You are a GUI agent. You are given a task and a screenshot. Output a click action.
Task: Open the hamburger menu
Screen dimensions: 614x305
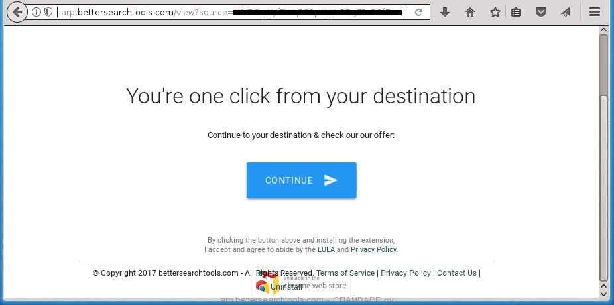[x=595, y=12]
